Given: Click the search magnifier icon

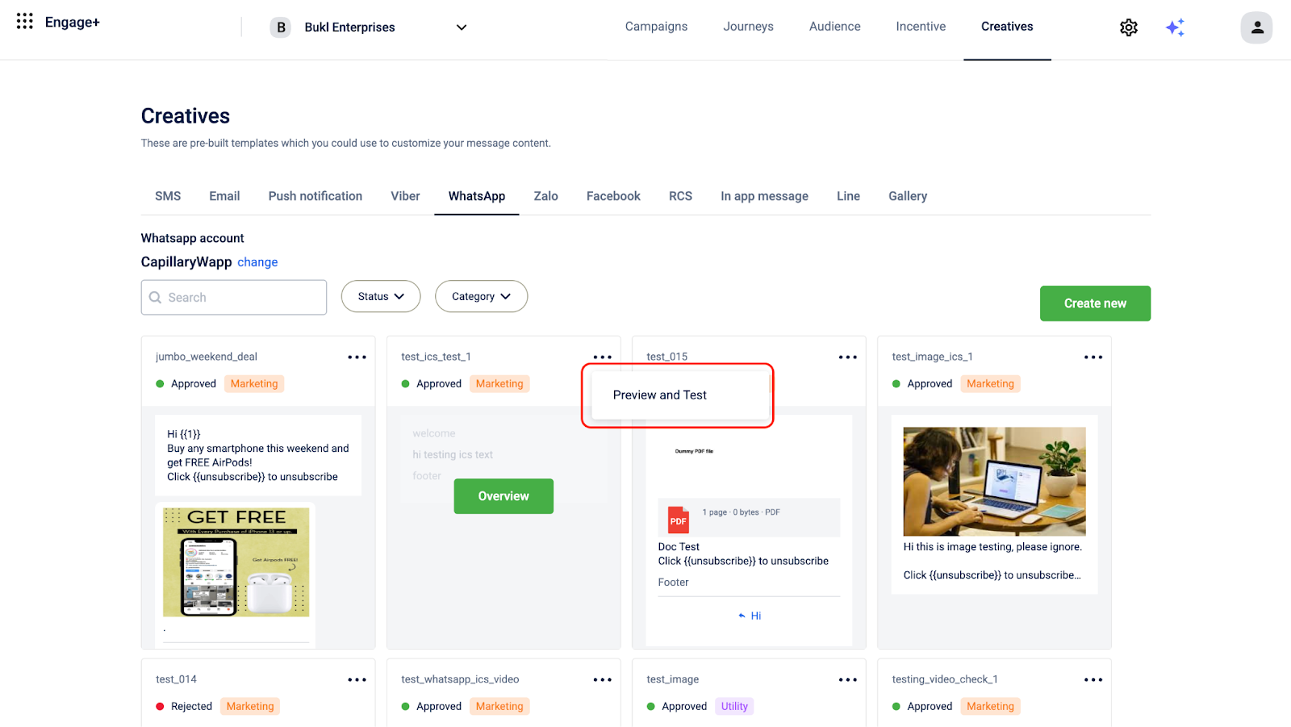Looking at the screenshot, I should tap(156, 298).
